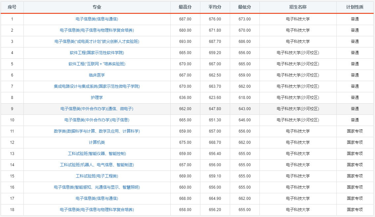Click the 招生名称 column header
This screenshot has height=217, width=375.
coord(298,7)
